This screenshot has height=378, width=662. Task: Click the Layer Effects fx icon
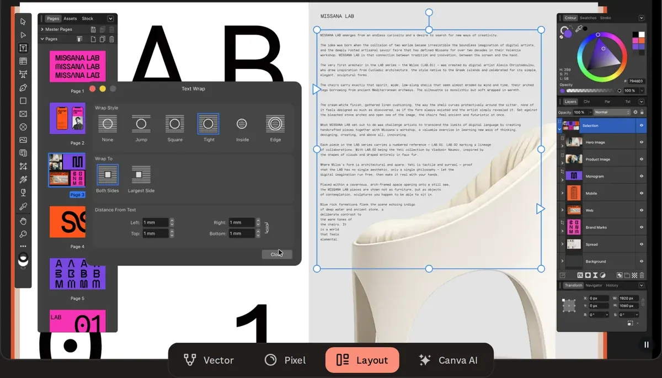click(x=580, y=275)
